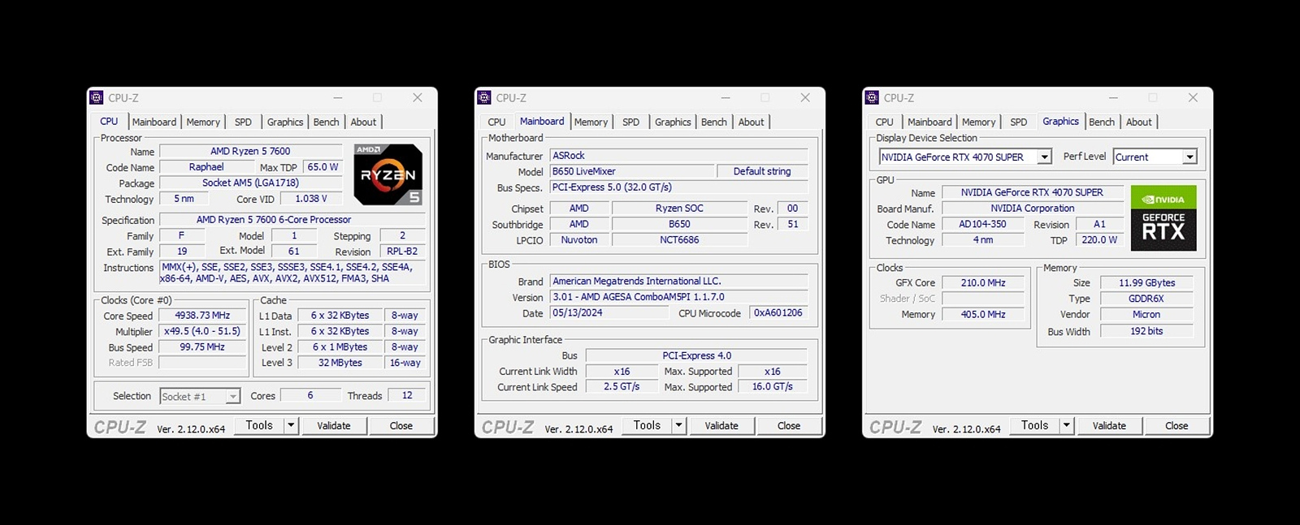Open Tools dropdown arrow in right window
1300x525 pixels.
click(1066, 425)
